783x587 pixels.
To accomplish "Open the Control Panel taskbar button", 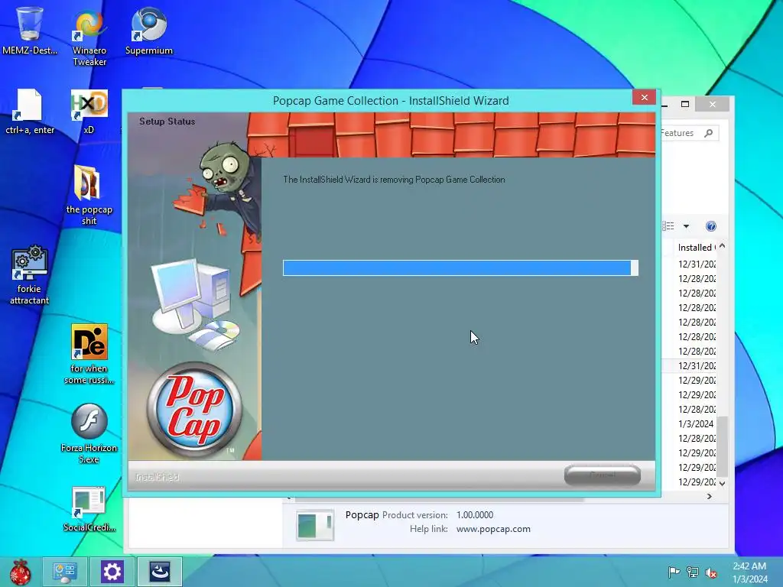I will tap(64, 572).
